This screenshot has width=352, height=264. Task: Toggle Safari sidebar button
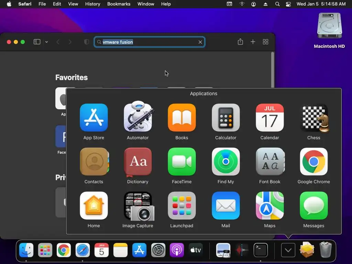click(37, 42)
